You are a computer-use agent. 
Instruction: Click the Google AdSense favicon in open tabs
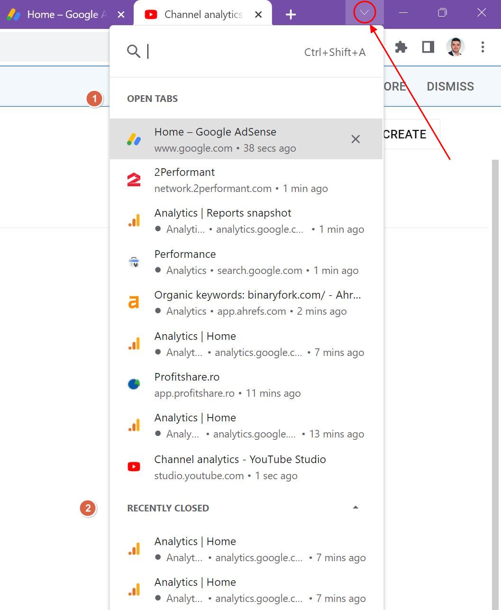[x=134, y=139]
